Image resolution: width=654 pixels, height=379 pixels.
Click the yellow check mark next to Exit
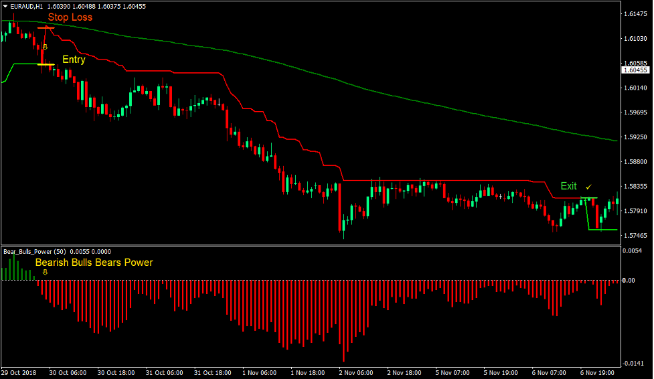(588, 187)
